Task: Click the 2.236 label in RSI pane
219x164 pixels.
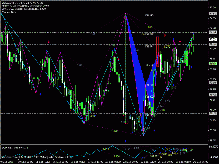Action: coord(117,156)
